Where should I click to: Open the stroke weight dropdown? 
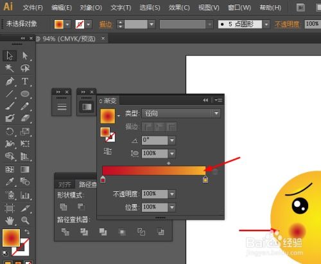pyautogui.click(x=152, y=24)
